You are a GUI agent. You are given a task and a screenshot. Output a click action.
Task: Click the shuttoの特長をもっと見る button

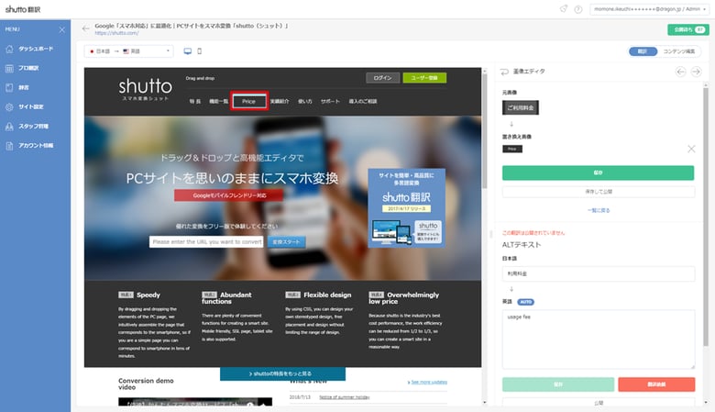pyautogui.click(x=282, y=373)
